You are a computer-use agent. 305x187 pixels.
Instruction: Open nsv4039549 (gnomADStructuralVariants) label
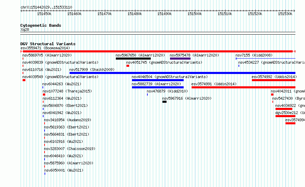point(60,77)
